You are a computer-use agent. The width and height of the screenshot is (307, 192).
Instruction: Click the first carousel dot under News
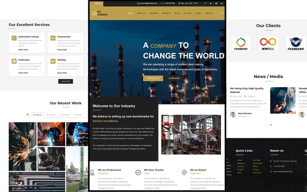[x=266, y=125]
